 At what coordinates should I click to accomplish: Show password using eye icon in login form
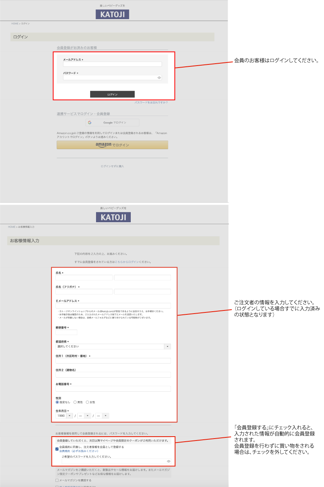(159, 78)
